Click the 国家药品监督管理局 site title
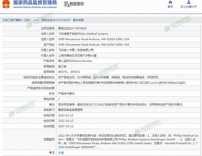This screenshot has height=156, width=202. point(35,3)
